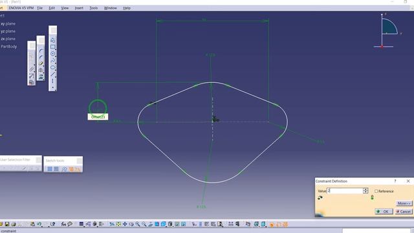
Task: Expand the Rectangle tool flyout arrow
Action: coord(56,49)
